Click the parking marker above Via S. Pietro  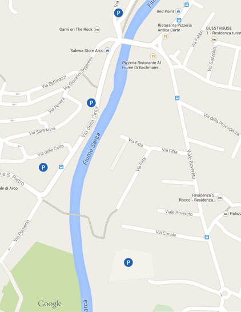[x=43, y=167]
